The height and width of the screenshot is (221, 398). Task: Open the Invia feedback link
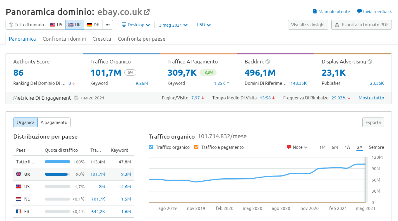(x=374, y=12)
